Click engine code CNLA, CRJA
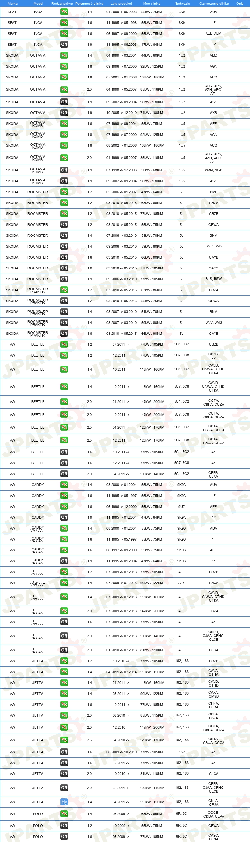The height and width of the screenshot is (842, 250). pyautogui.click(x=214, y=803)
